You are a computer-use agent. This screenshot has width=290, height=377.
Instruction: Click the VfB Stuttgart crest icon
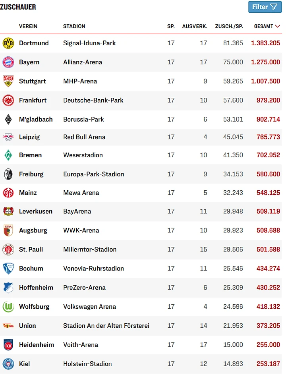tap(8, 81)
